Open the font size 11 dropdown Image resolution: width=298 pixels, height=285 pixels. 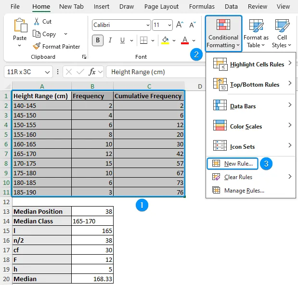click(x=169, y=25)
